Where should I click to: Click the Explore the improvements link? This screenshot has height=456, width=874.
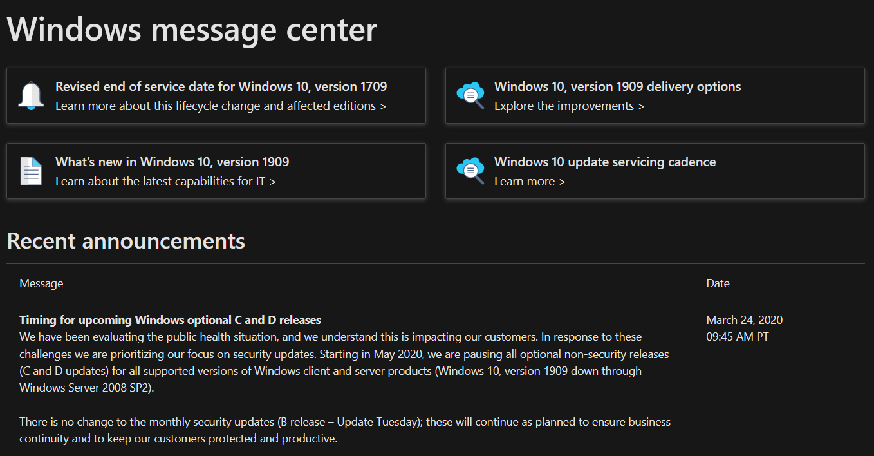[569, 106]
